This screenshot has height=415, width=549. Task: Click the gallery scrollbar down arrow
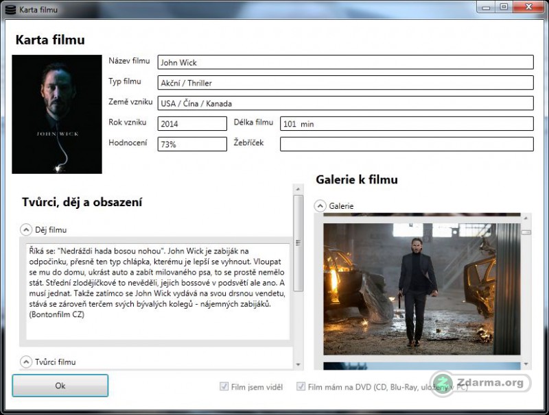[x=526, y=364]
